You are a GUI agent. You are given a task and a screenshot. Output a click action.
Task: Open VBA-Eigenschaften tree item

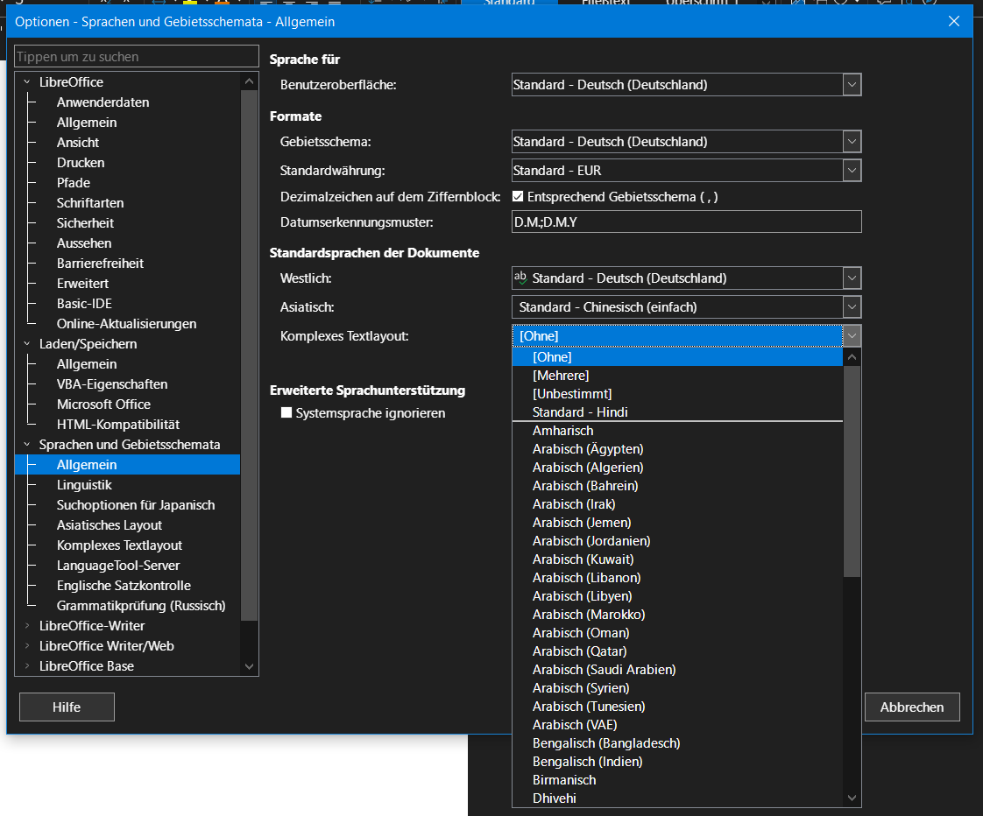tap(112, 384)
